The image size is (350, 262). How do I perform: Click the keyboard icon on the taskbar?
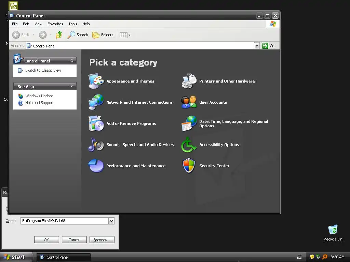point(299,257)
